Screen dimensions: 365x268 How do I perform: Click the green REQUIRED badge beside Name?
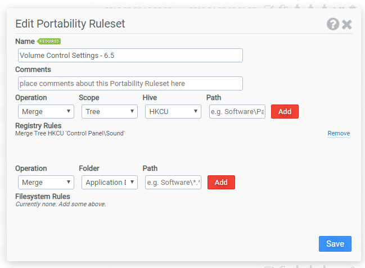(49, 42)
